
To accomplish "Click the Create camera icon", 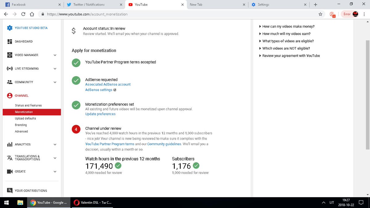I will pyautogui.click(x=10, y=171).
